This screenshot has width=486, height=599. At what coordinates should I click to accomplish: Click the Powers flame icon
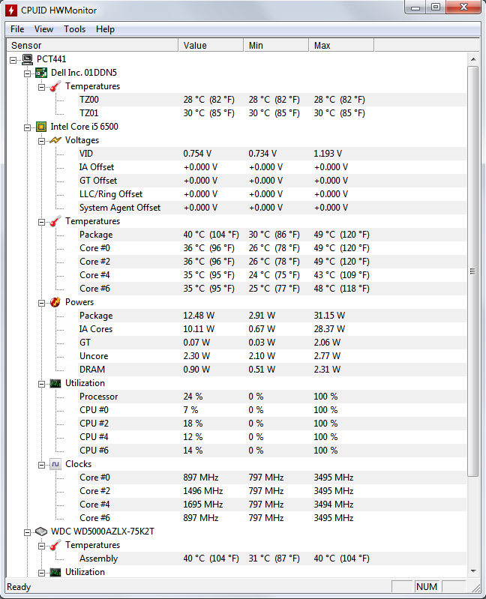(x=55, y=302)
